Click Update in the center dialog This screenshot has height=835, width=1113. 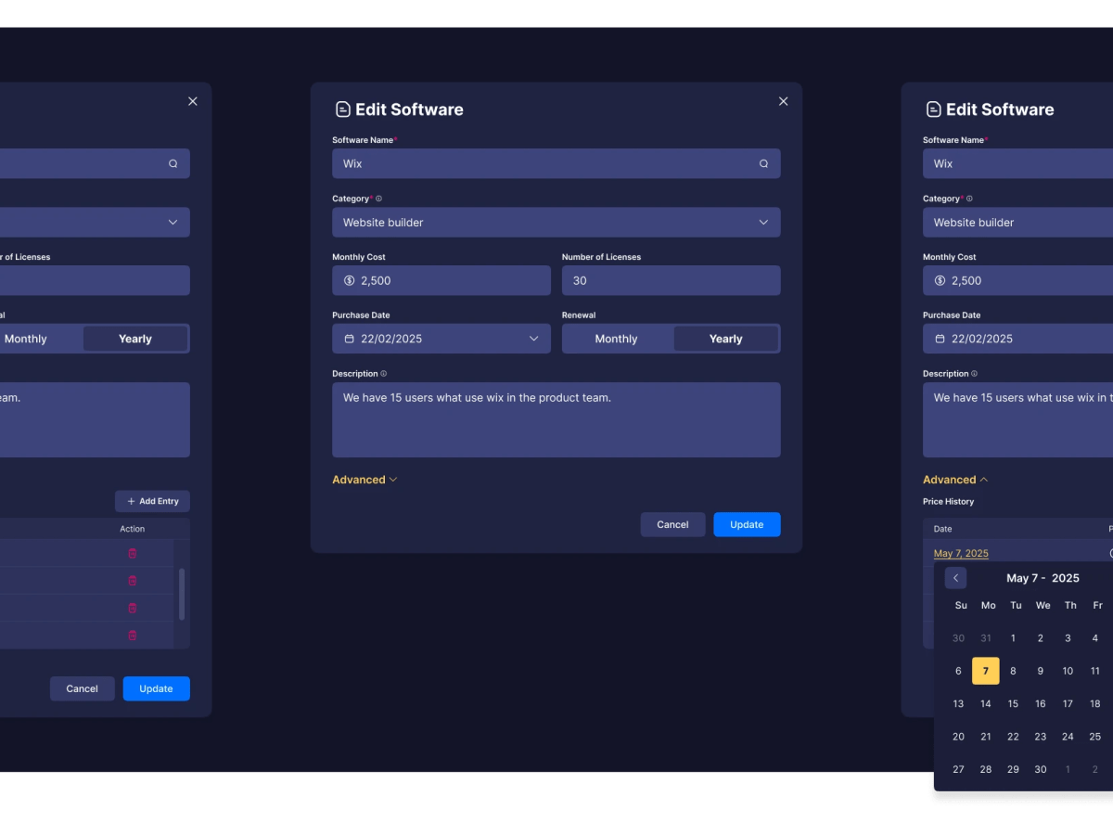pos(747,524)
